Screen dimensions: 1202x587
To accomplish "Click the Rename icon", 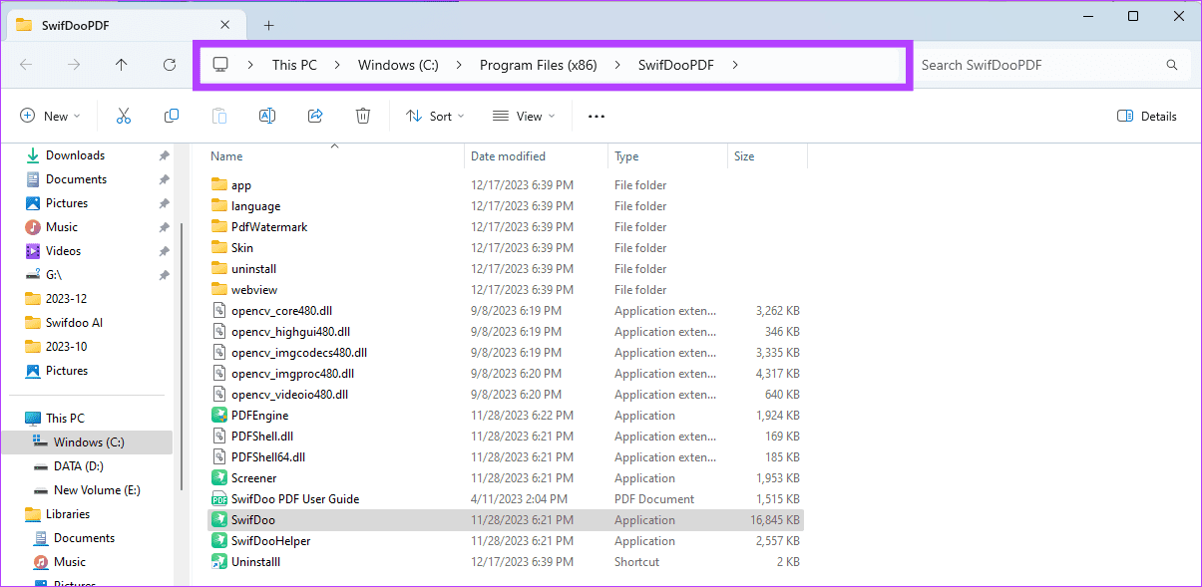I will 267,116.
